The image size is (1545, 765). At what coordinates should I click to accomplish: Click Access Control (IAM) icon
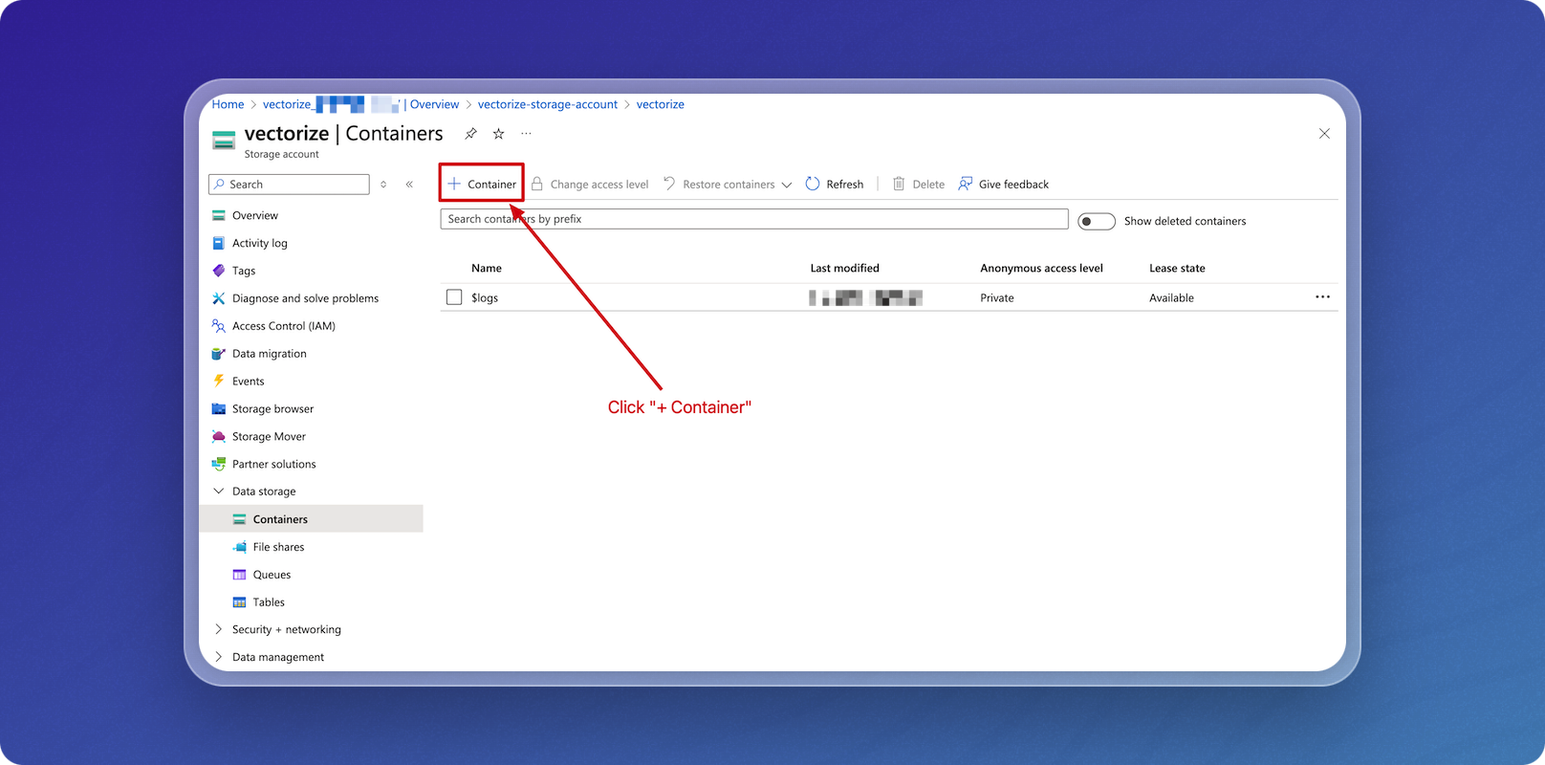pos(219,326)
